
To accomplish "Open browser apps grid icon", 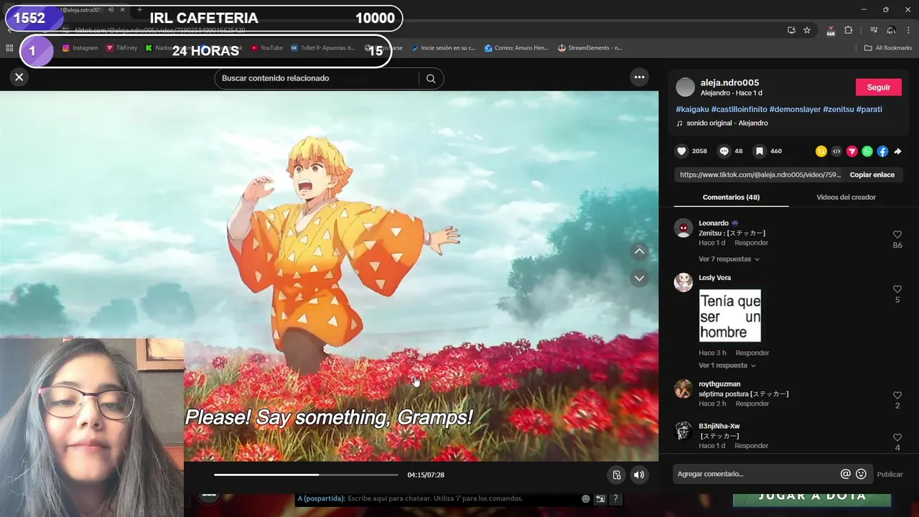I will point(9,48).
